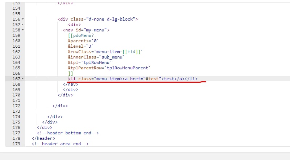Collapse the fold arrow on line 167
Viewport: 290px width, 160px height.
[x=23, y=78]
